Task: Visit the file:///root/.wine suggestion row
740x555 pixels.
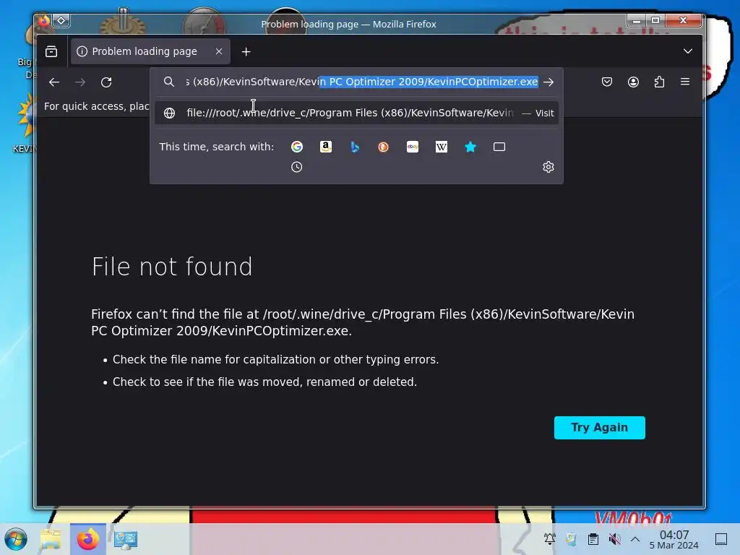Action: click(356, 113)
